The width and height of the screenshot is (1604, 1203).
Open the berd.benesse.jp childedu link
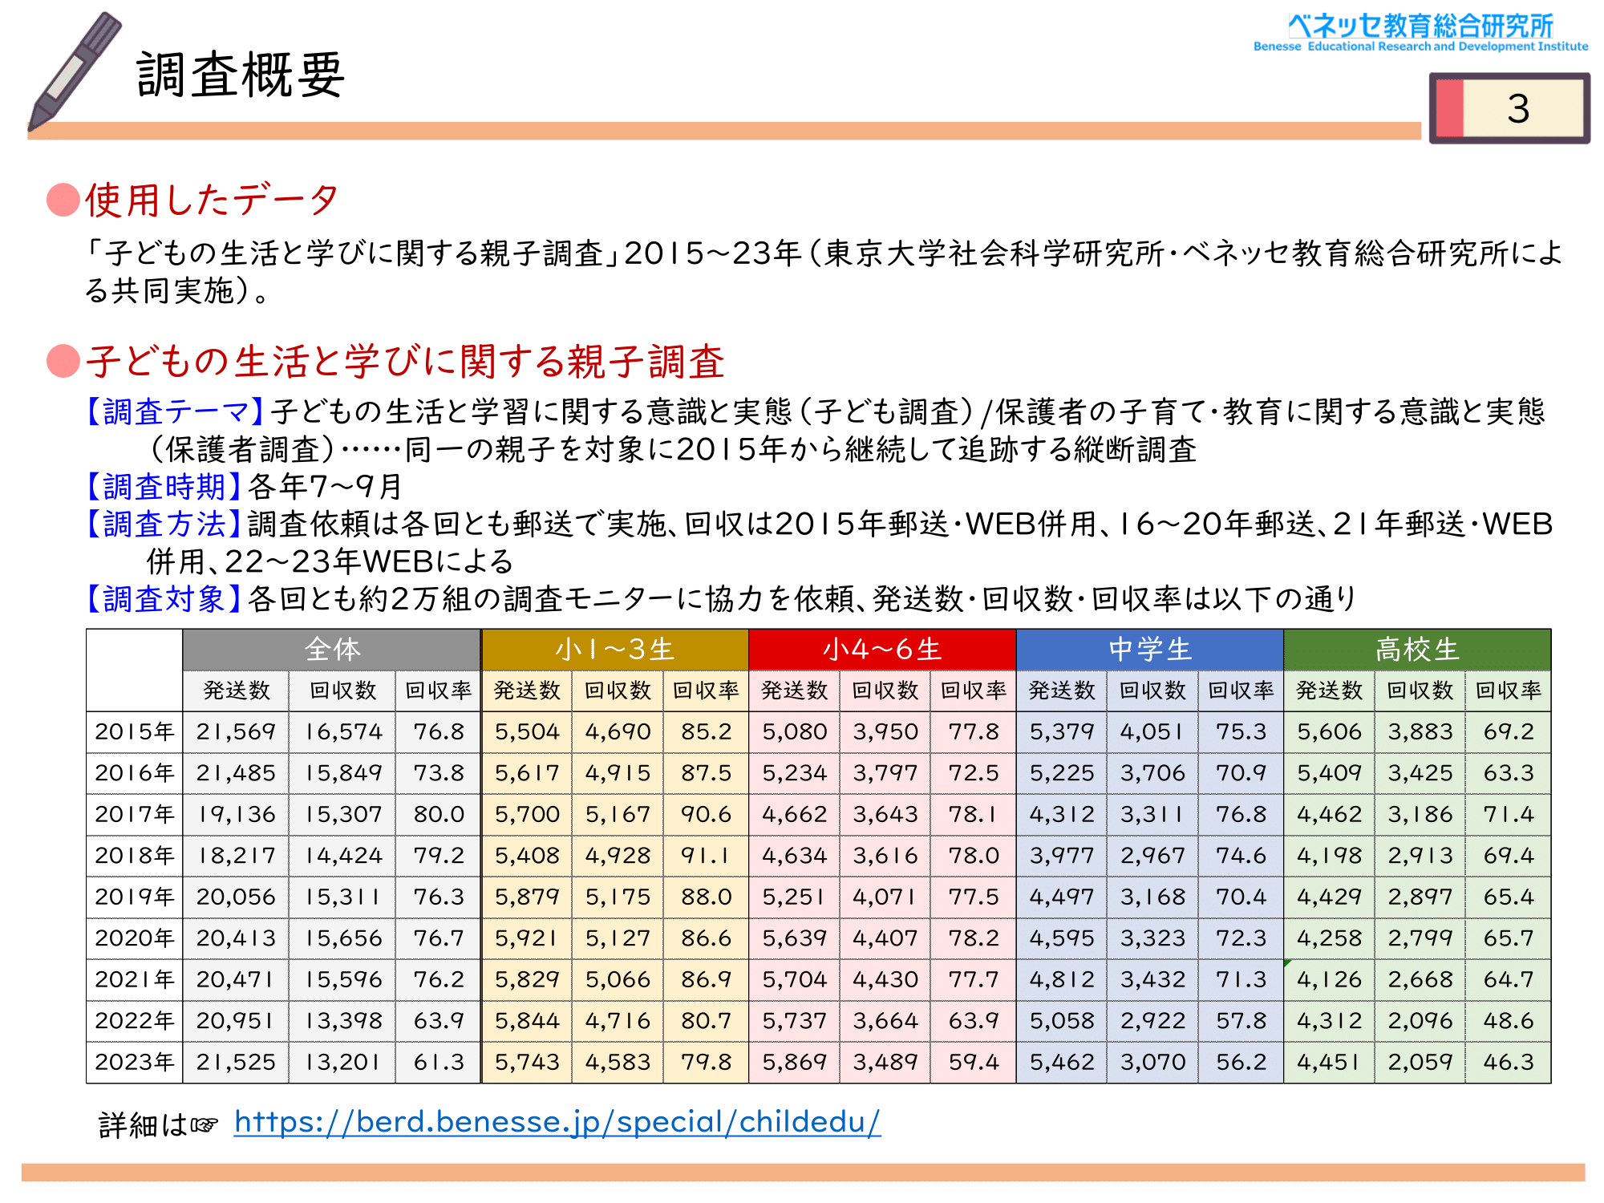pyautogui.click(x=557, y=1121)
